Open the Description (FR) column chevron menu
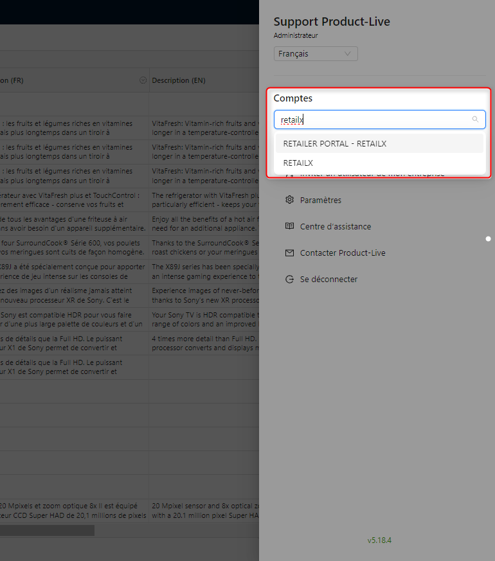 143,80
